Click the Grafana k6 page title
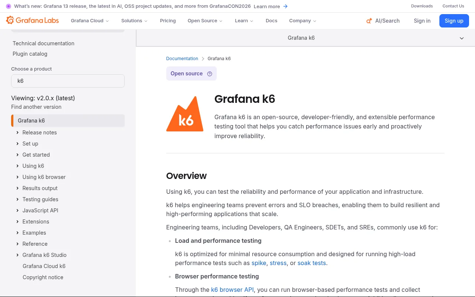Screen dimensions: 475x297 click(x=245, y=99)
